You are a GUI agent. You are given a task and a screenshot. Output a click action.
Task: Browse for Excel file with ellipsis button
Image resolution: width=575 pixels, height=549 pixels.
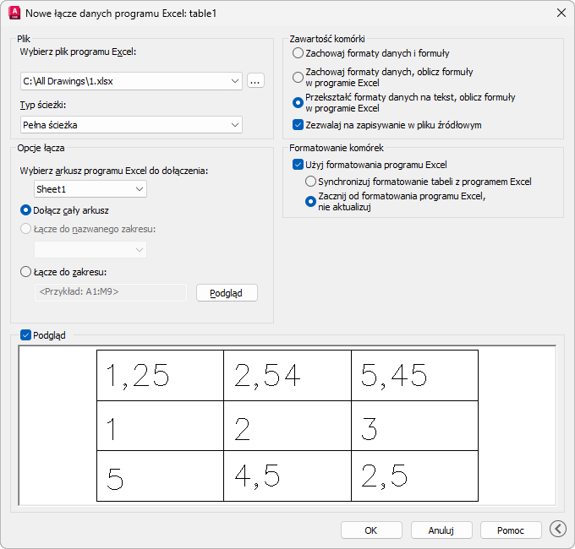pyautogui.click(x=255, y=81)
